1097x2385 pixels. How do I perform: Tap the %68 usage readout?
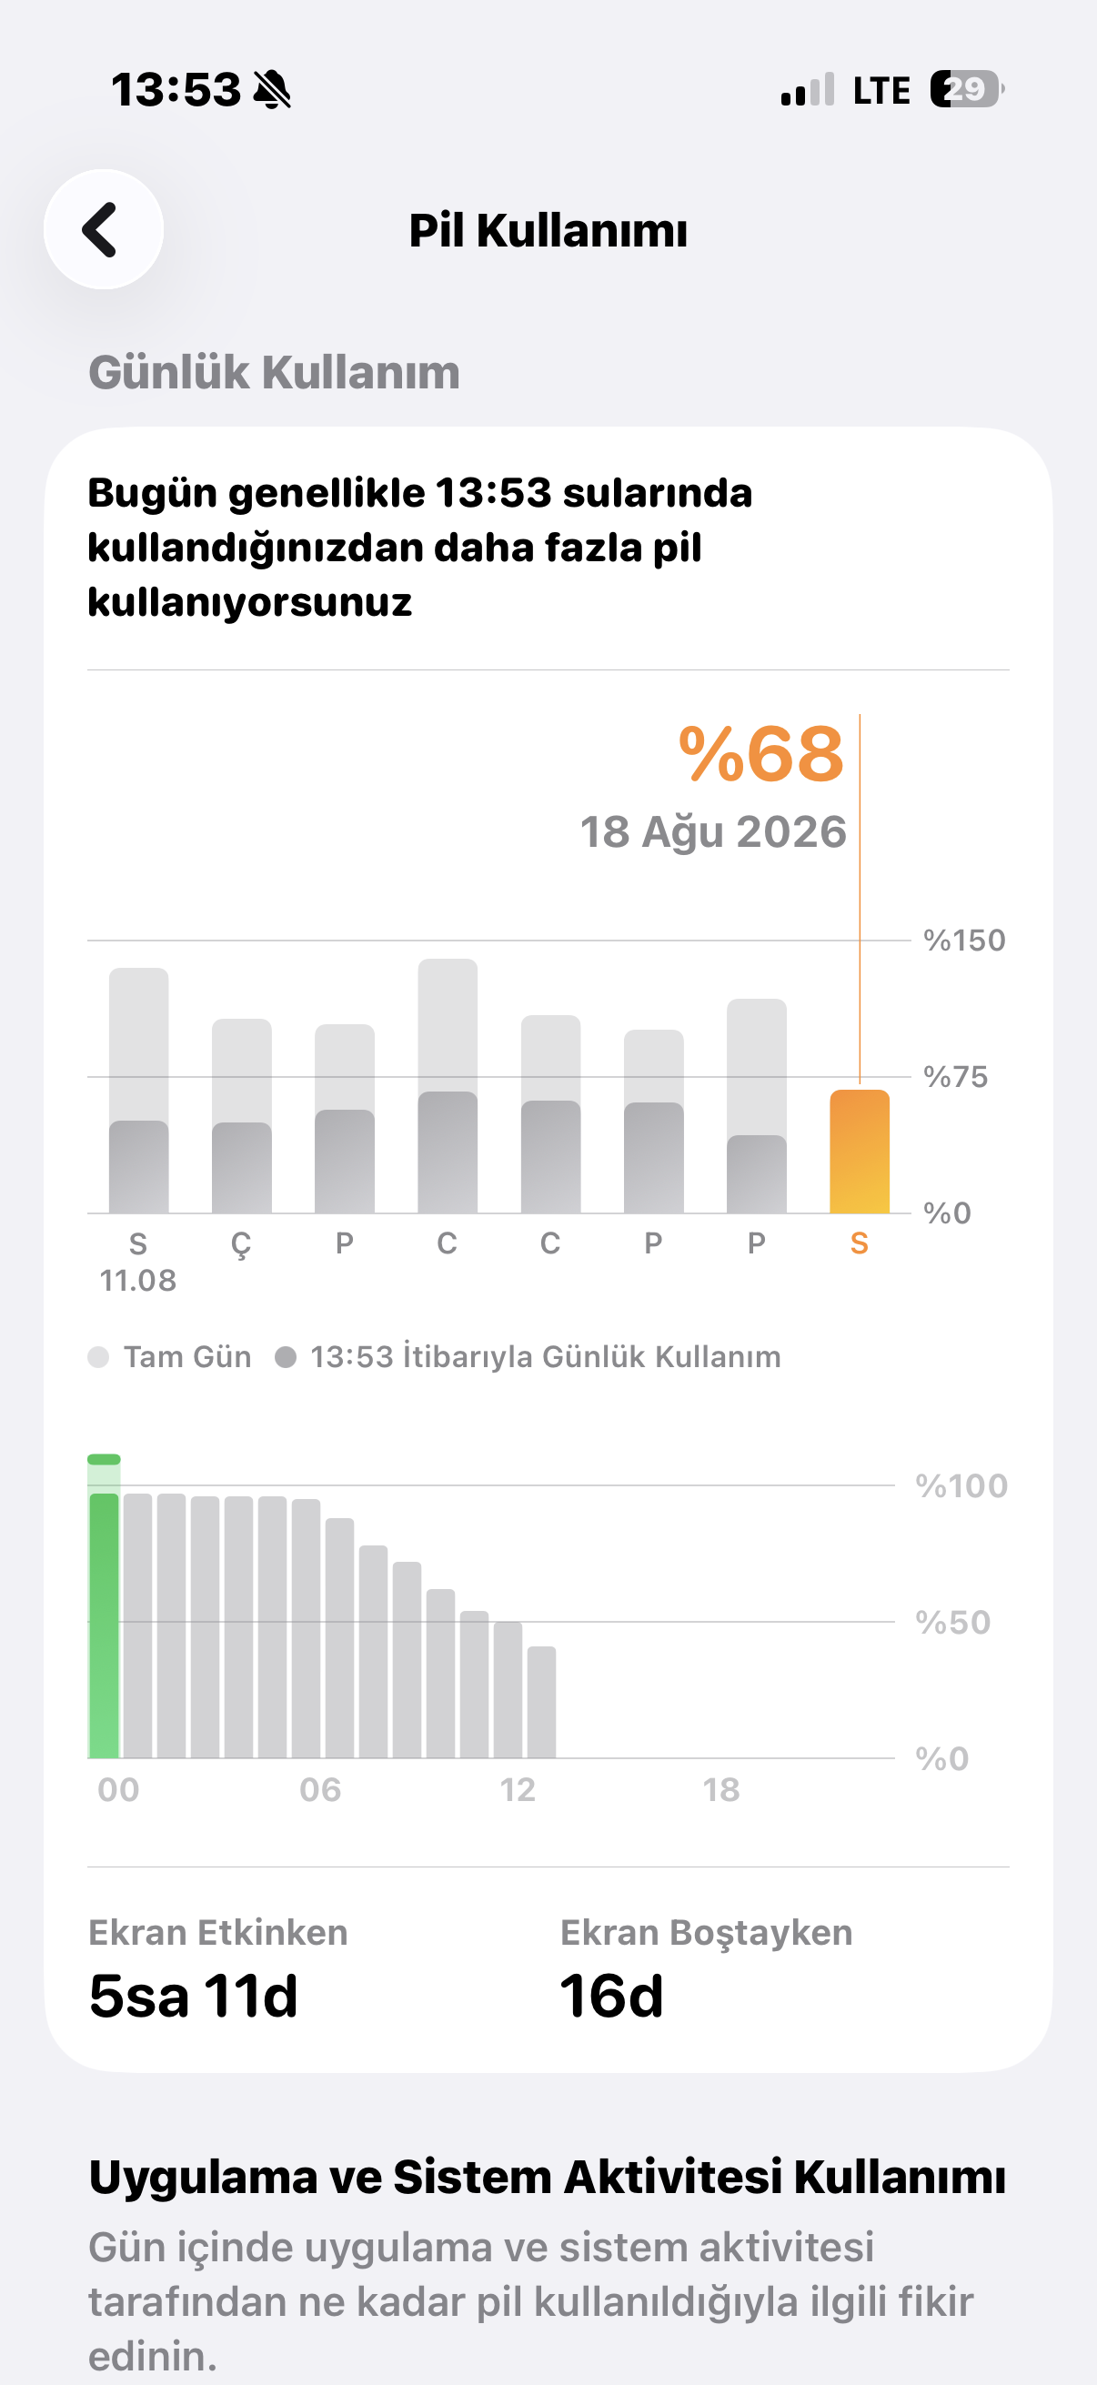tap(761, 754)
